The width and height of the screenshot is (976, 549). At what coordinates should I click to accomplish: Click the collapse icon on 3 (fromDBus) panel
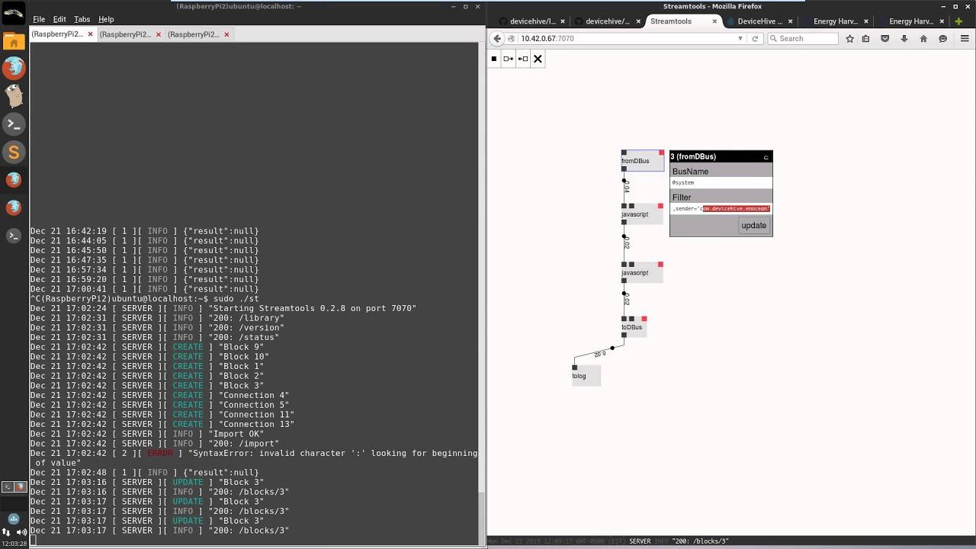click(x=766, y=157)
